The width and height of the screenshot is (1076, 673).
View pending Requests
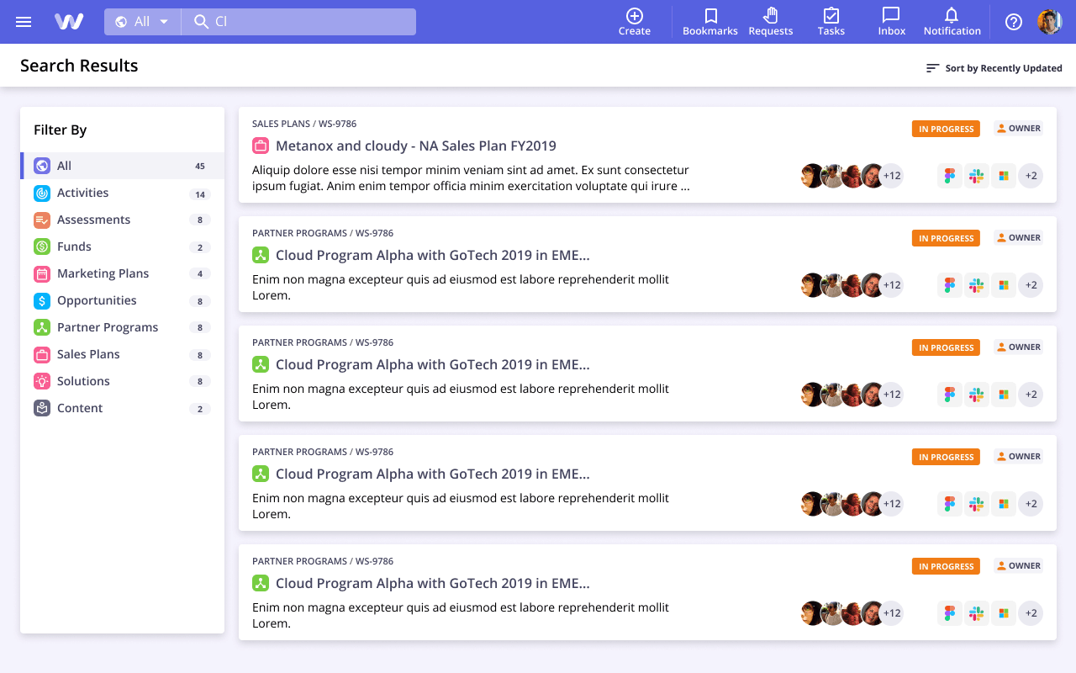pos(770,21)
